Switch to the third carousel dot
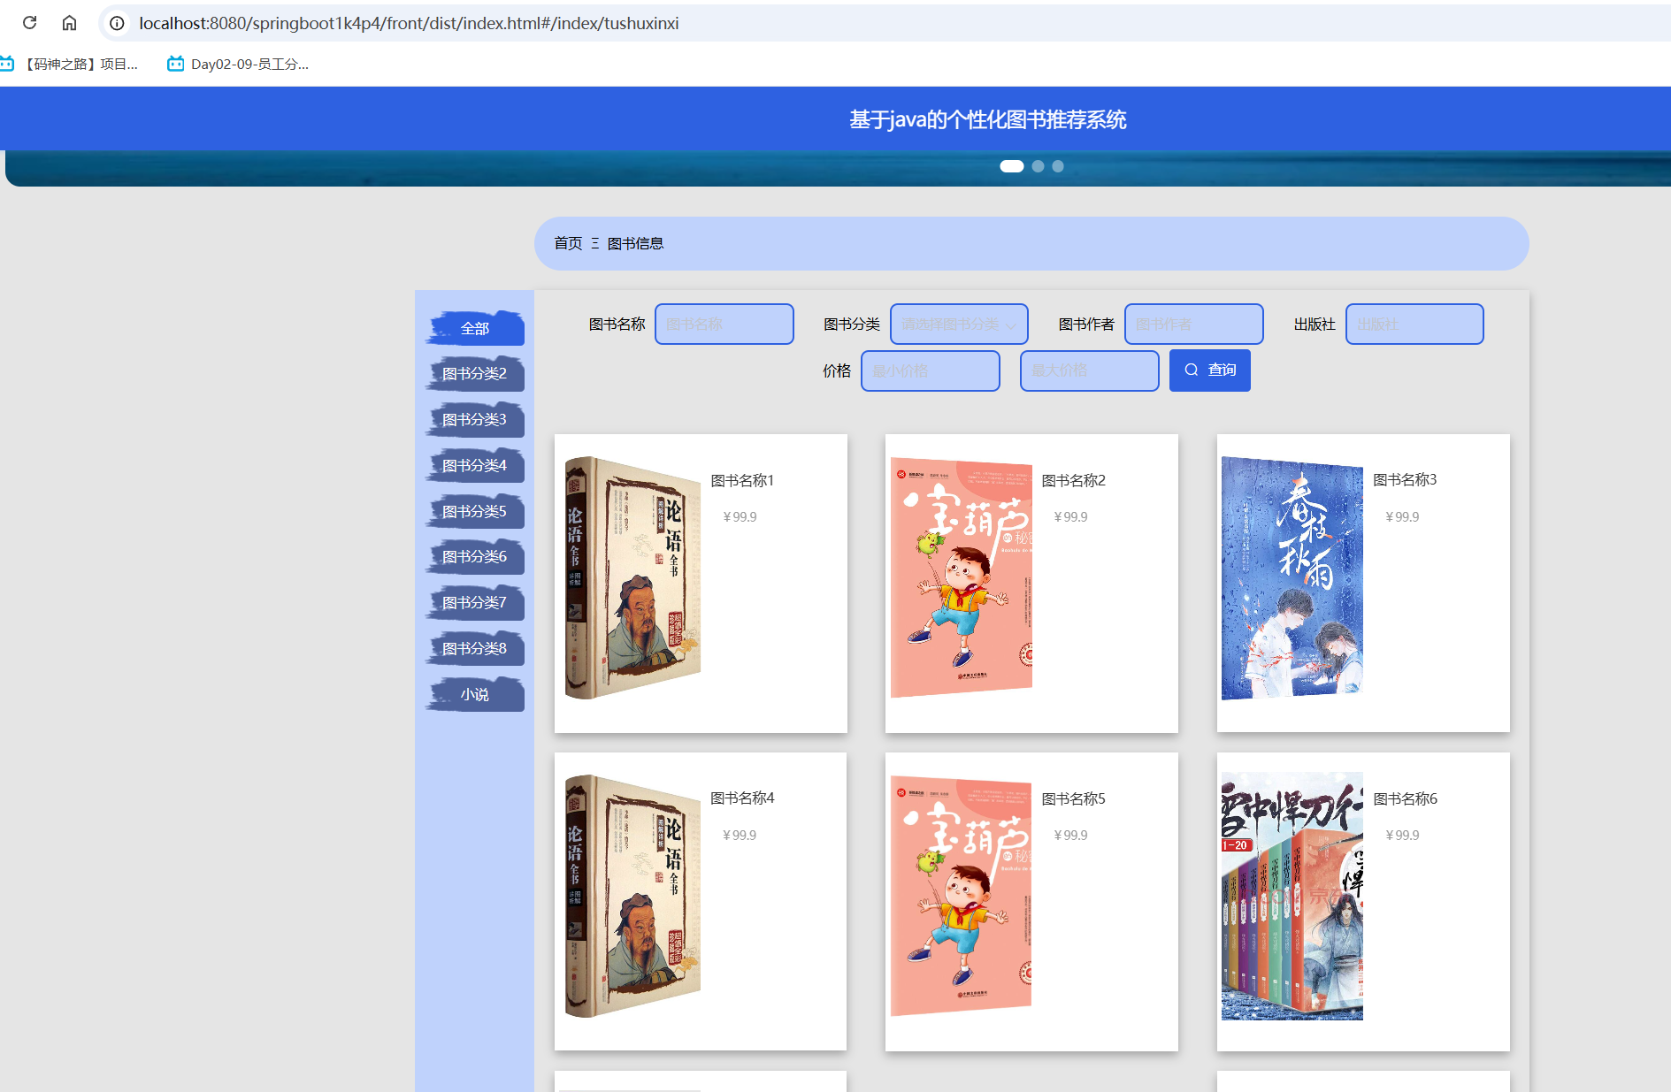1671x1092 pixels. coord(1057,166)
